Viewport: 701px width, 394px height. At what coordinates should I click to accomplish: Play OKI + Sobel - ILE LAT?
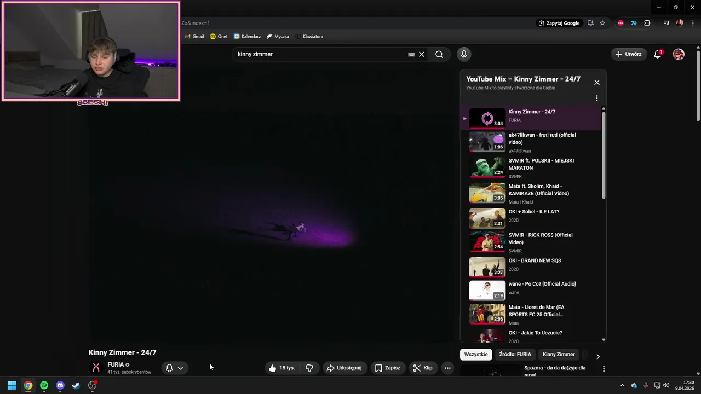531,217
